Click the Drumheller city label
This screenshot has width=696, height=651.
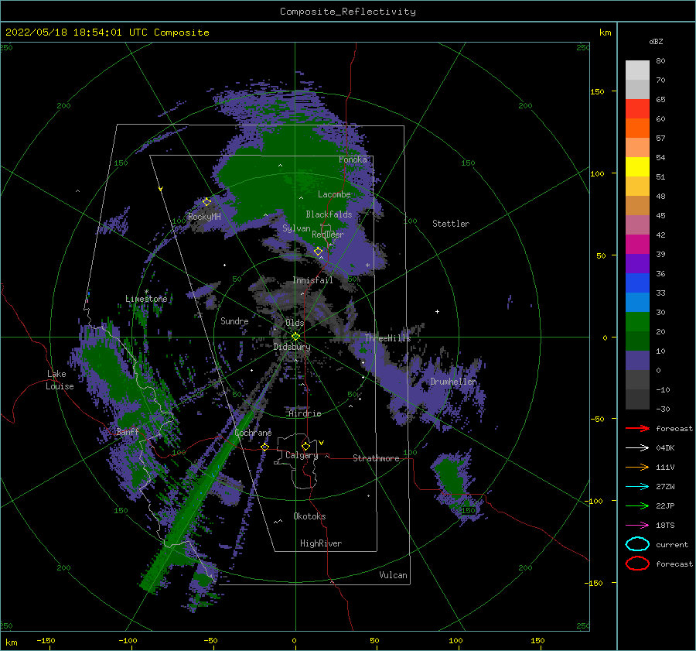[453, 382]
